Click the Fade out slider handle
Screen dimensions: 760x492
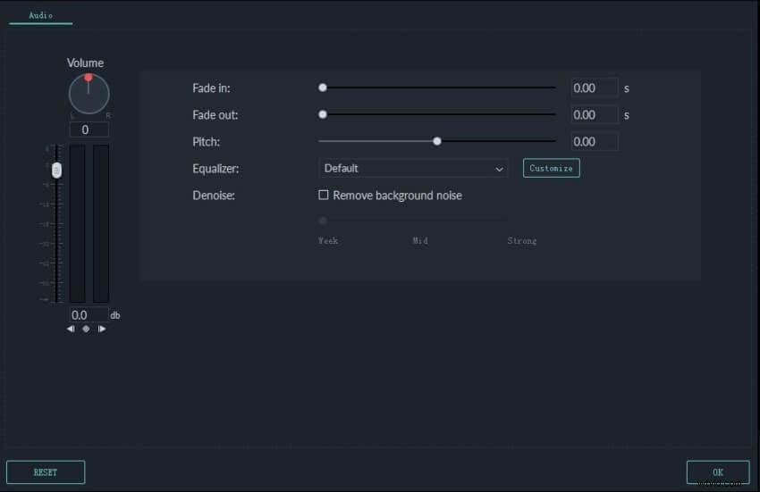tap(323, 115)
